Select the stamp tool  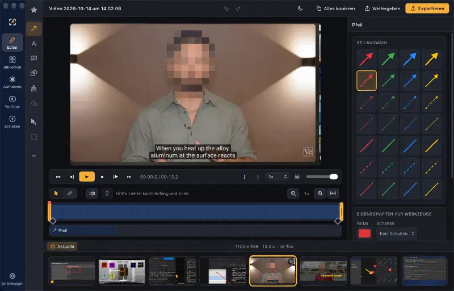[34, 88]
